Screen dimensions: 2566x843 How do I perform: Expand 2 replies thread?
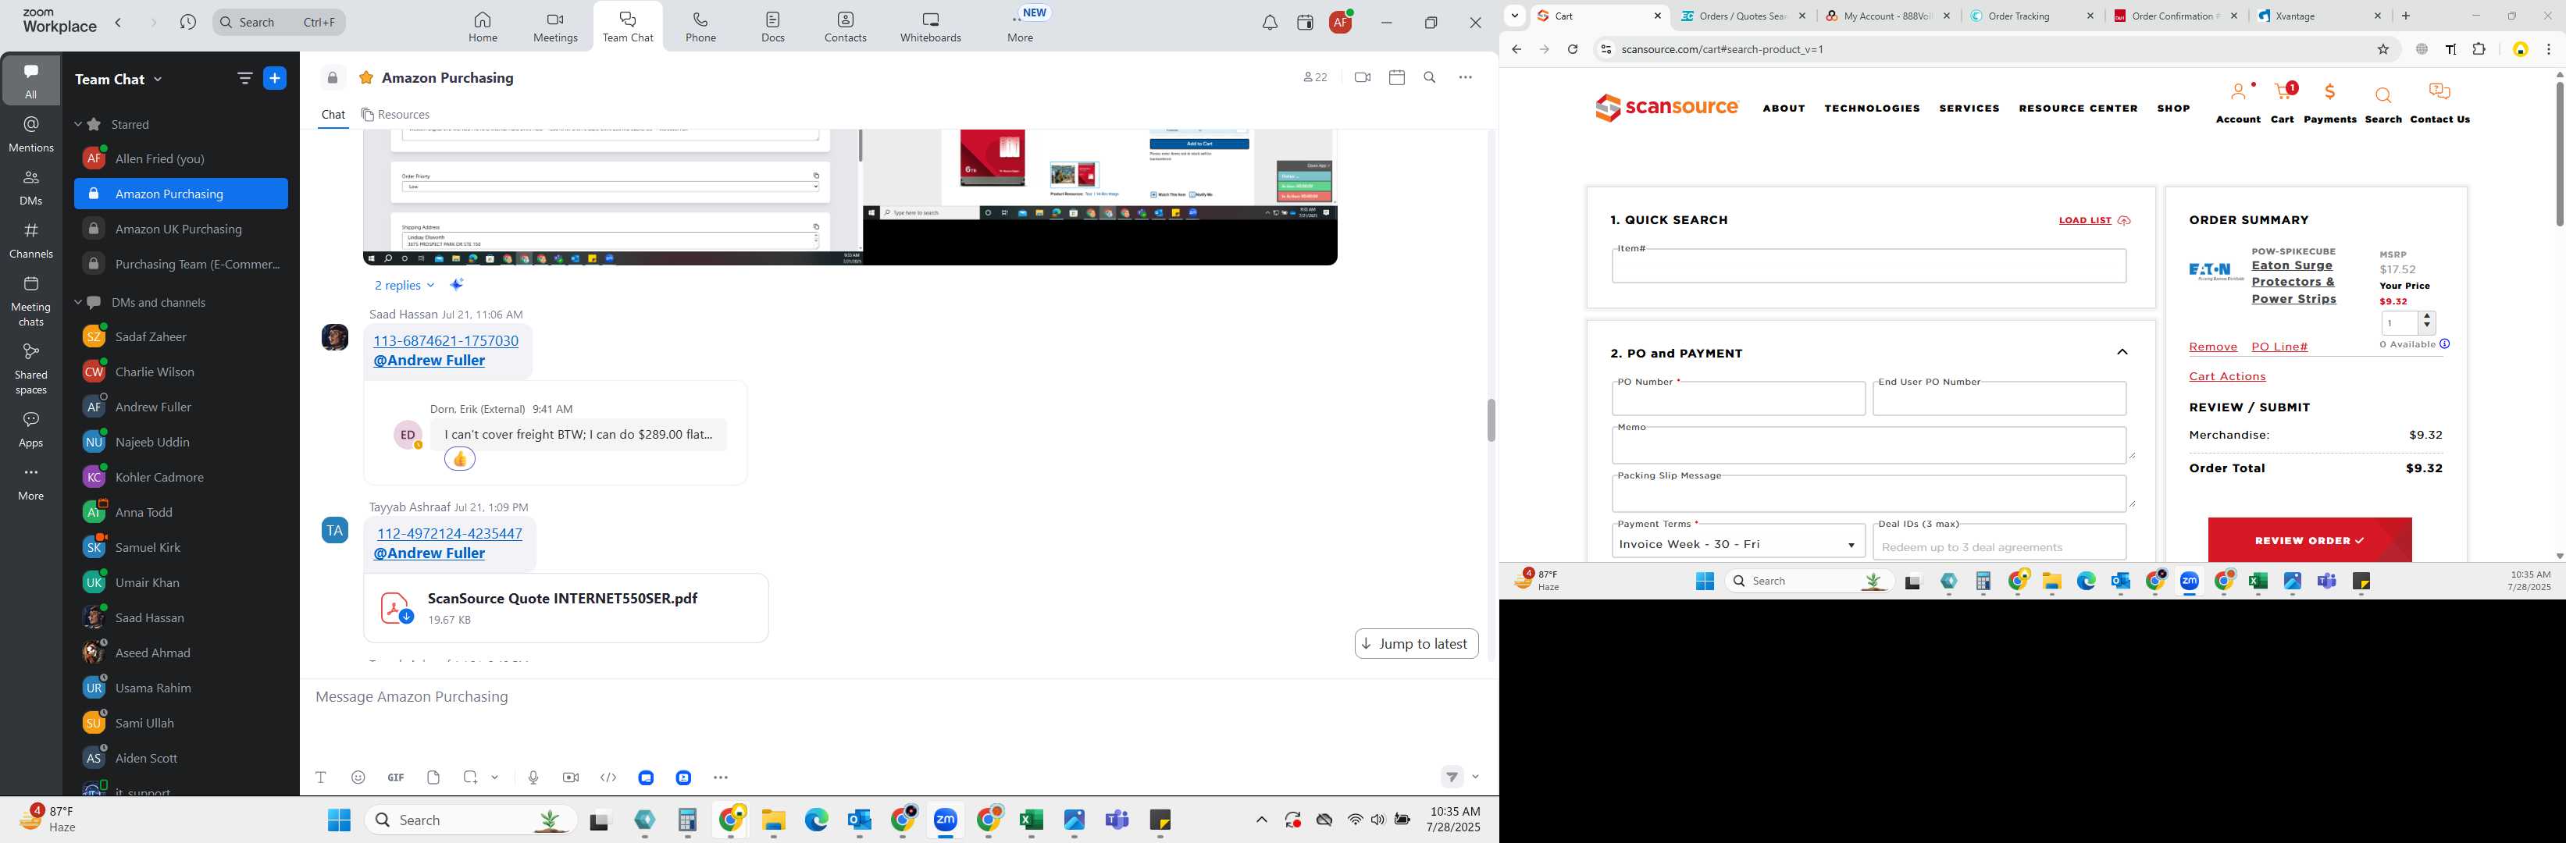point(404,286)
